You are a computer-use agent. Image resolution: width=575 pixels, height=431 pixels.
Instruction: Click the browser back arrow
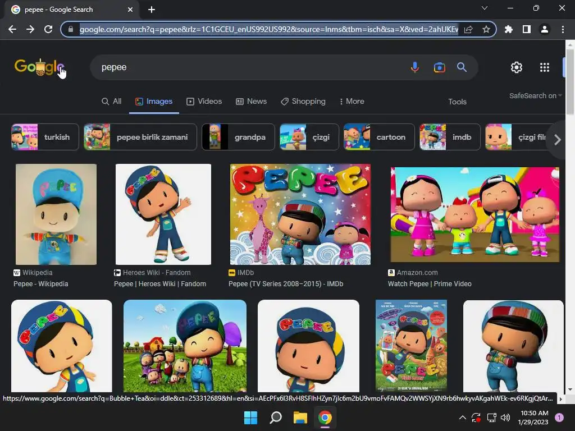[12, 29]
